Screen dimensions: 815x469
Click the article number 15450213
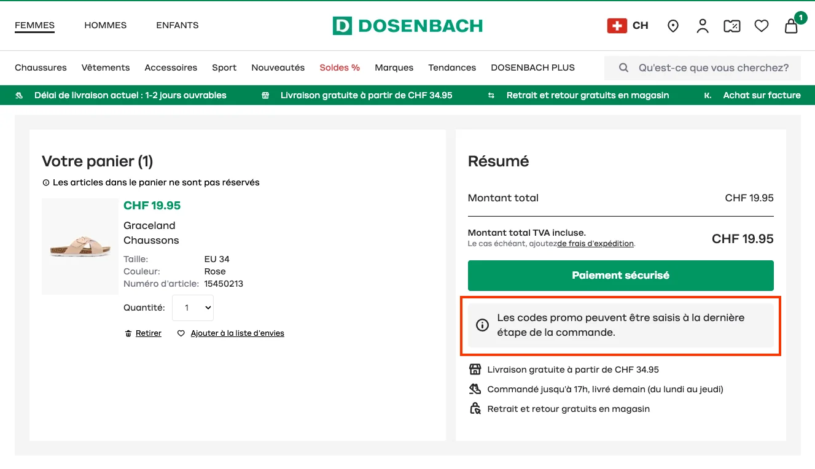click(224, 284)
